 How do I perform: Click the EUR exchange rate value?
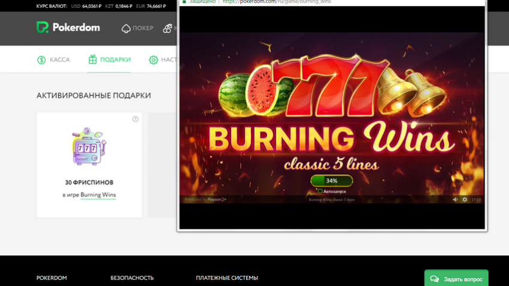156,6
